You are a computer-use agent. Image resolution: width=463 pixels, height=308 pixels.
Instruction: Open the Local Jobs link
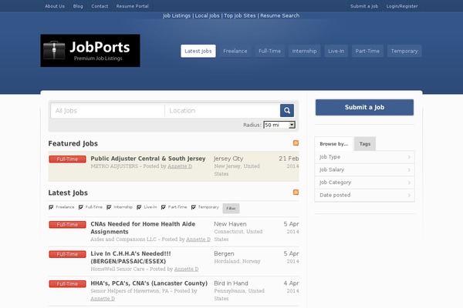pyautogui.click(x=207, y=15)
